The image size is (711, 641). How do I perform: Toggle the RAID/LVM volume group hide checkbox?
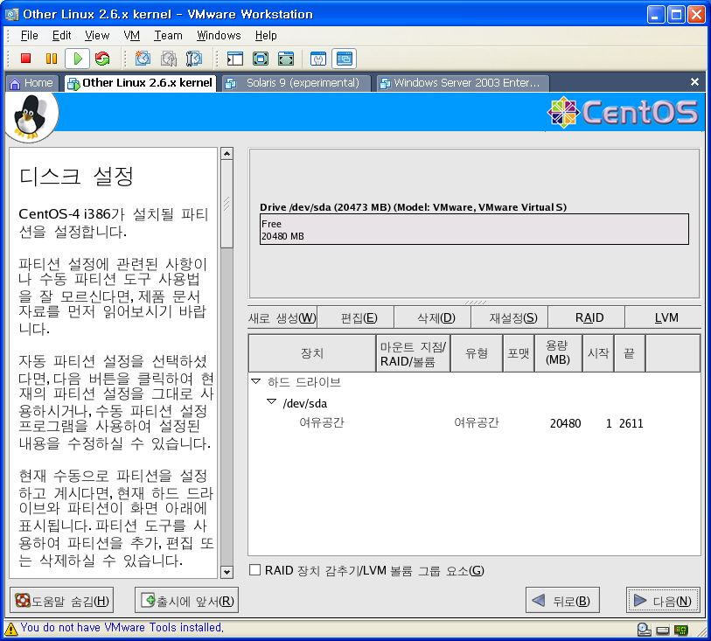pyautogui.click(x=255, y=570)
